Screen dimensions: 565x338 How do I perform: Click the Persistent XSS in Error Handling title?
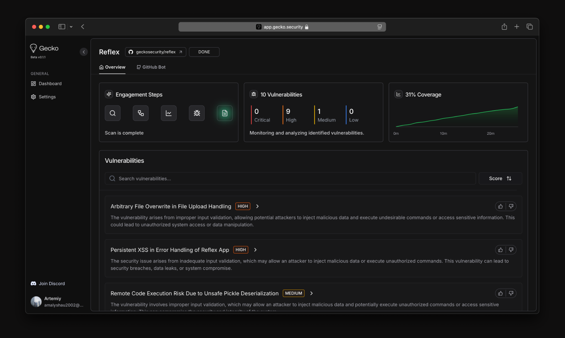click(x=170, y=250)
